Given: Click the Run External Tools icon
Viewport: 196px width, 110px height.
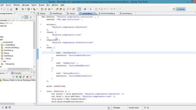Looking at the screenshot, I should pos(34,9).
